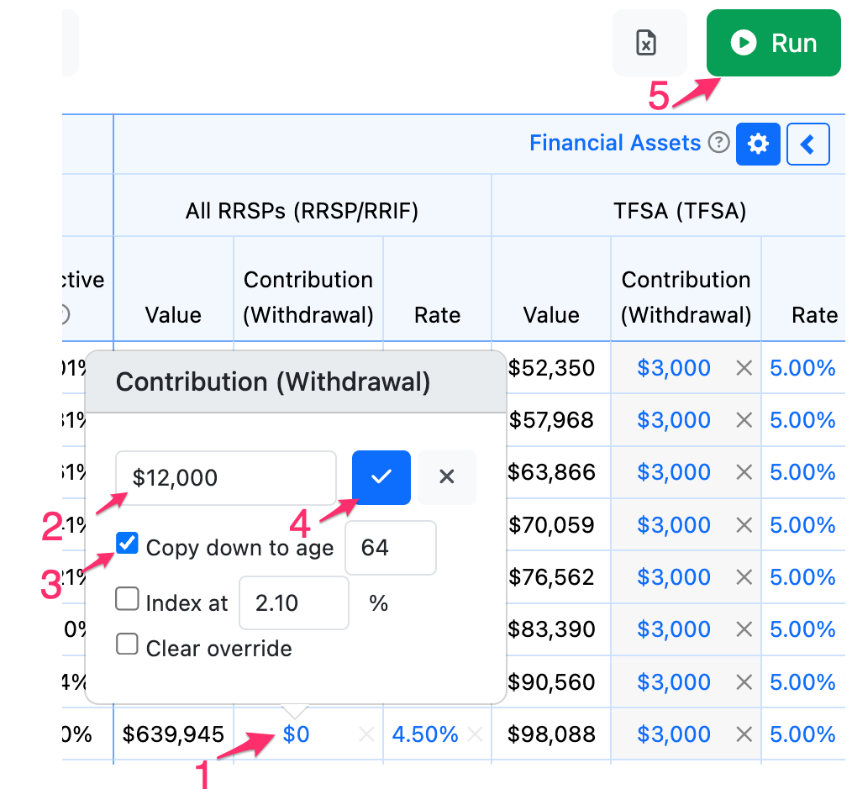Edit TFSA $3,000 contribution in $76,562 row
852x810 pixels.
point(674,577)
